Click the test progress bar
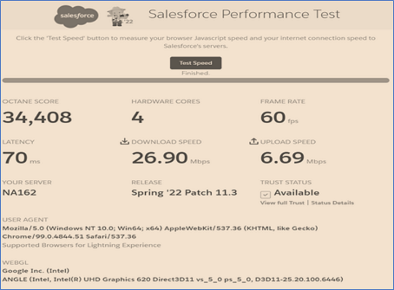394x290 pixels. point(196,80)
